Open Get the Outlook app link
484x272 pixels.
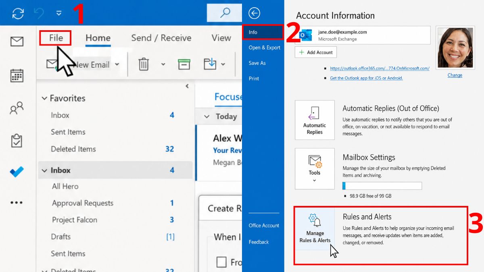tap(366, 78)
